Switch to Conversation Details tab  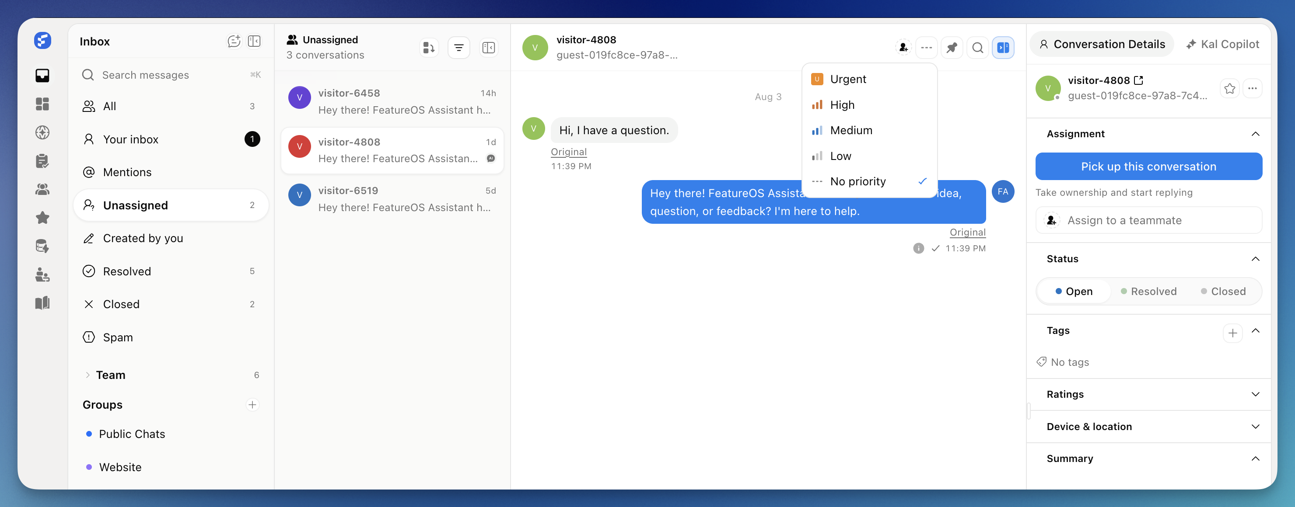(1102, 44)
